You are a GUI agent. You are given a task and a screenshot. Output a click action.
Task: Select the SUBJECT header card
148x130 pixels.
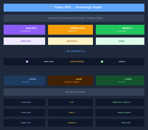24,30
